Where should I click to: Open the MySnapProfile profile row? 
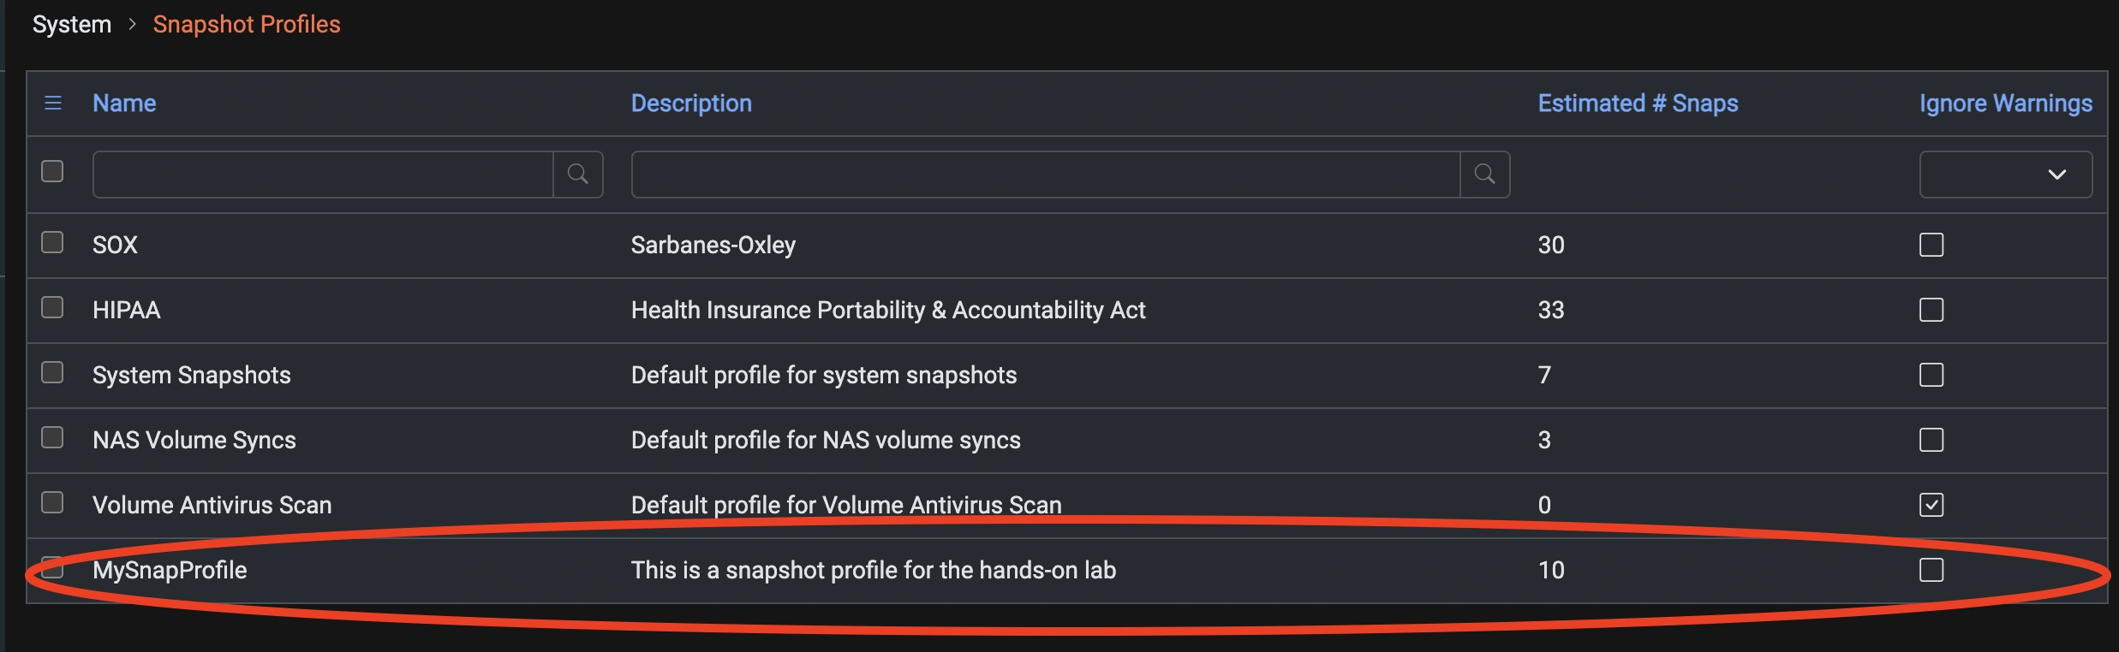coord(170,569)
